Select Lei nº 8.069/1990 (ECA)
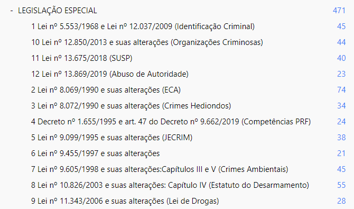The height and width of the screenshot is (209, 354). click(106, 90)
